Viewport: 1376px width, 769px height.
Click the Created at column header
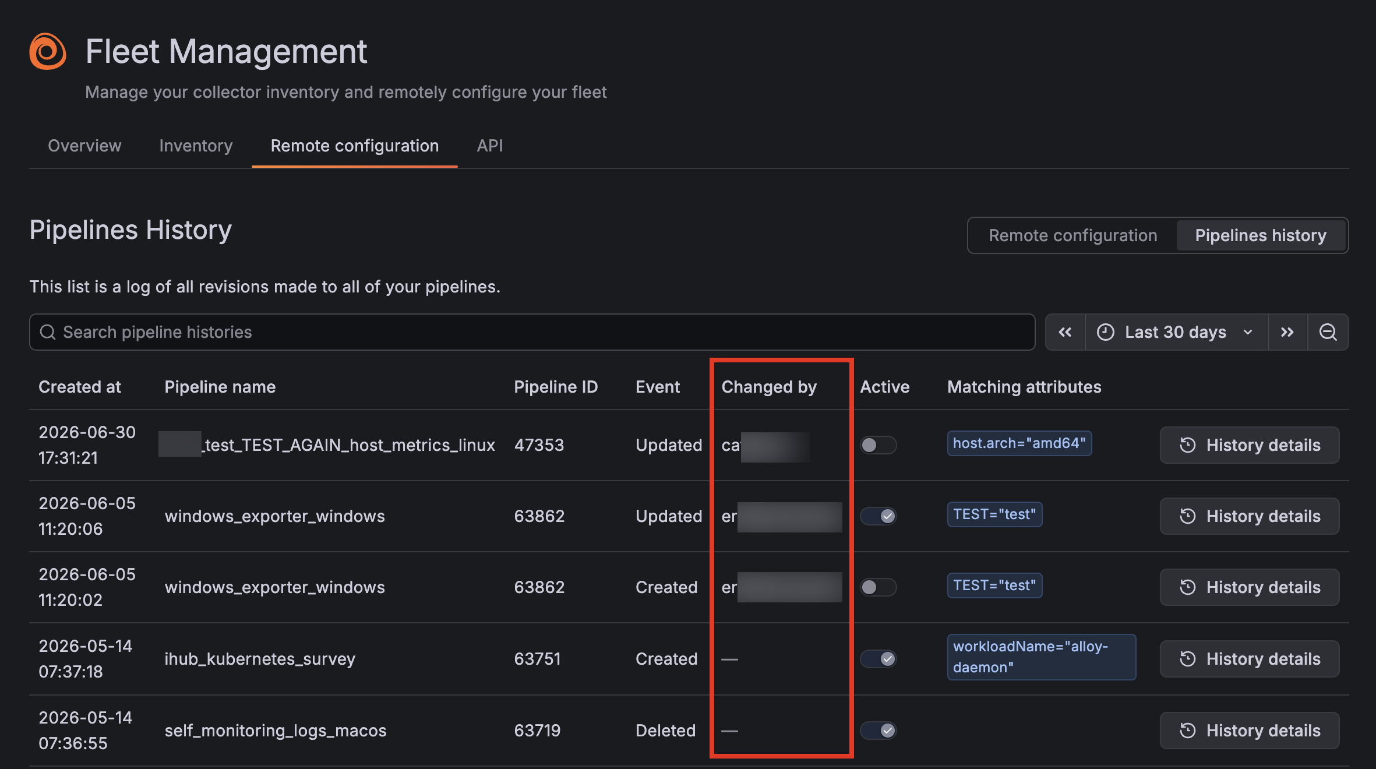coord(80,387)
